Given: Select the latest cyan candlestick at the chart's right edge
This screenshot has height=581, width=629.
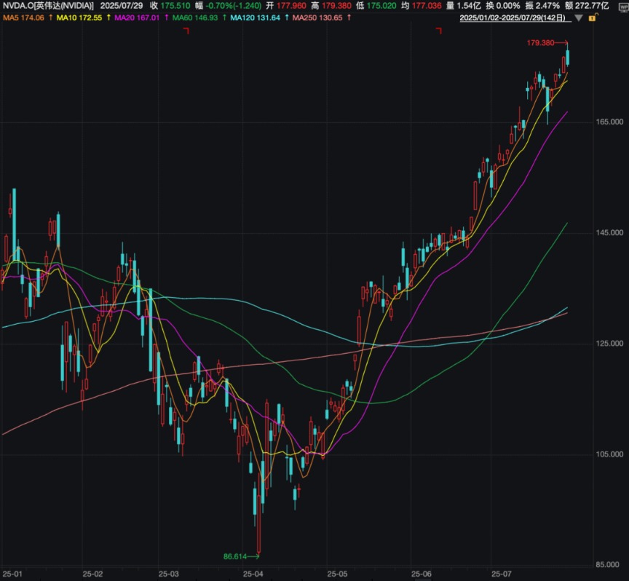Looking at the screenshot, I should click(x=568, y=57).
